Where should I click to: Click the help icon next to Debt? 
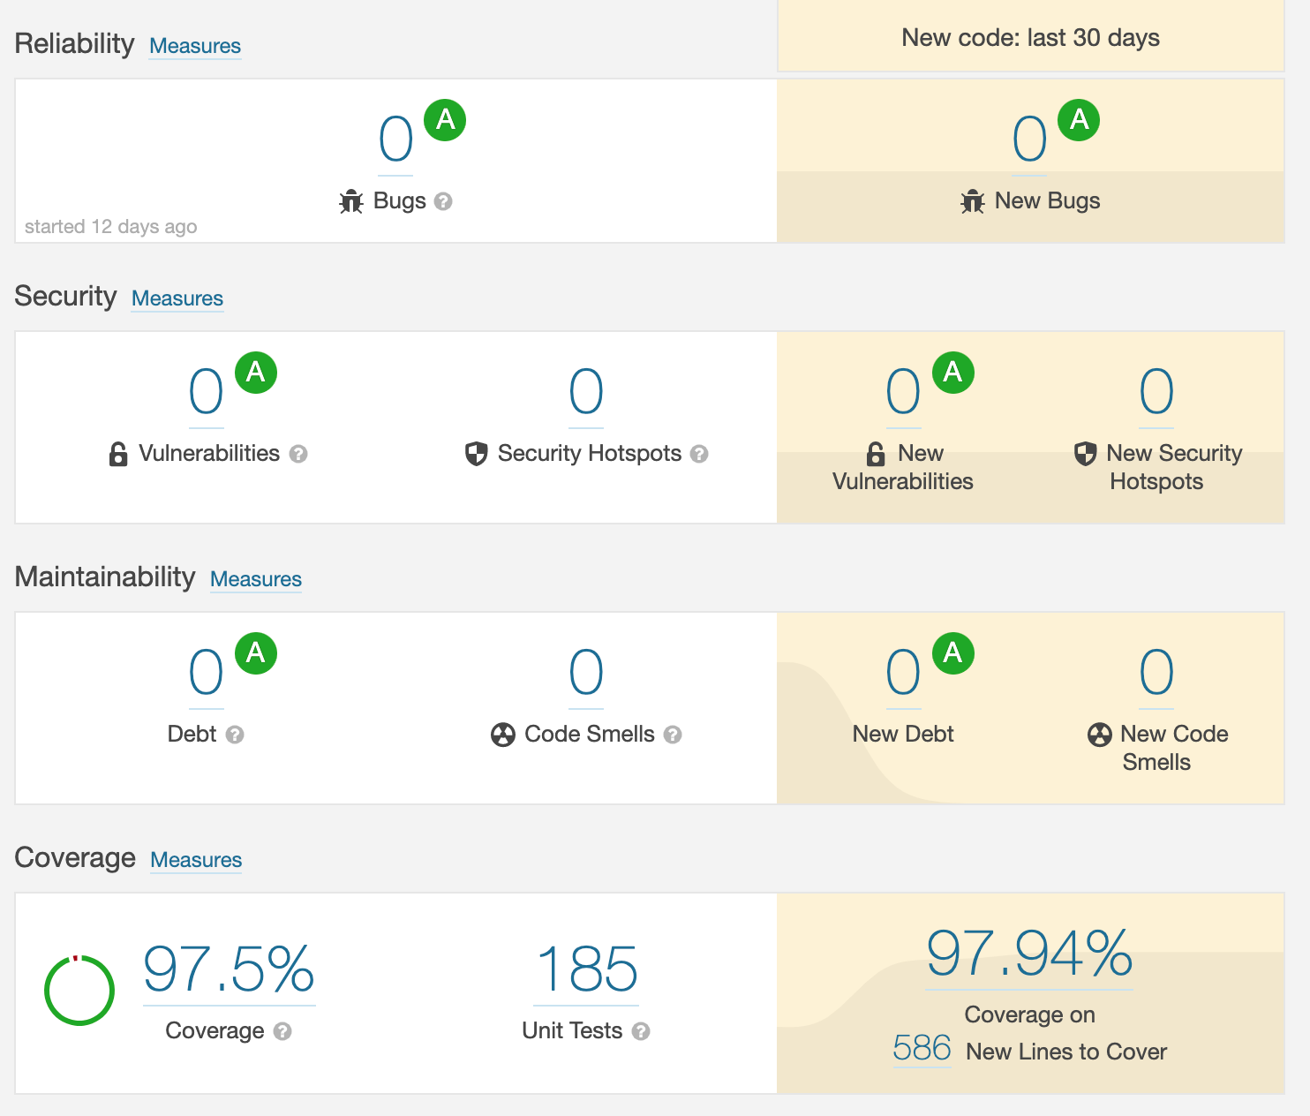235,735
